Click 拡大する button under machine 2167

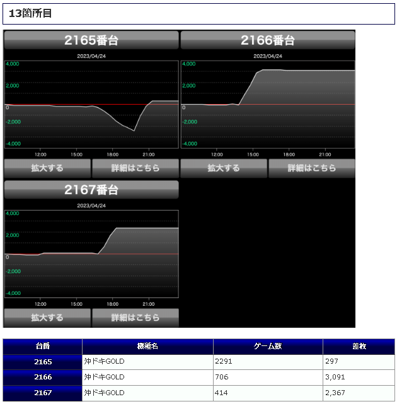[x=47, y=318]
